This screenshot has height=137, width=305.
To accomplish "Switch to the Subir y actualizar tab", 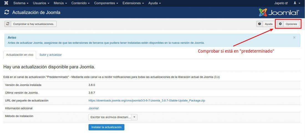I will 50,55.
